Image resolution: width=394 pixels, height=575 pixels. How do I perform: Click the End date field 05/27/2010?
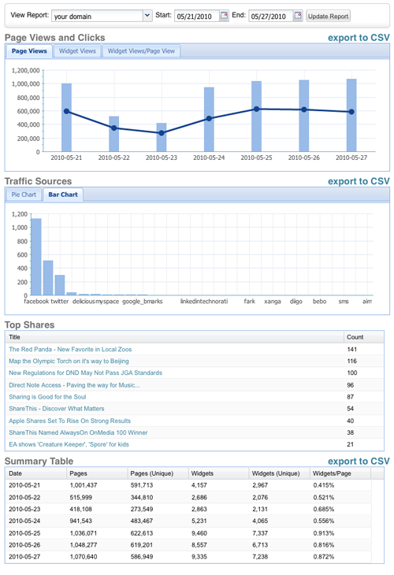click(271, 16)
